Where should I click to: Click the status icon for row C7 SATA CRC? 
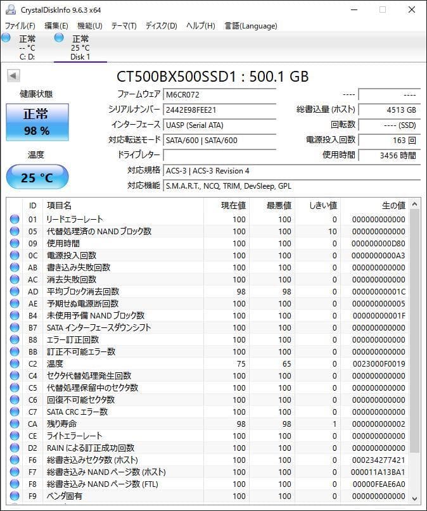pyautogui.click(x=15, y=412)
